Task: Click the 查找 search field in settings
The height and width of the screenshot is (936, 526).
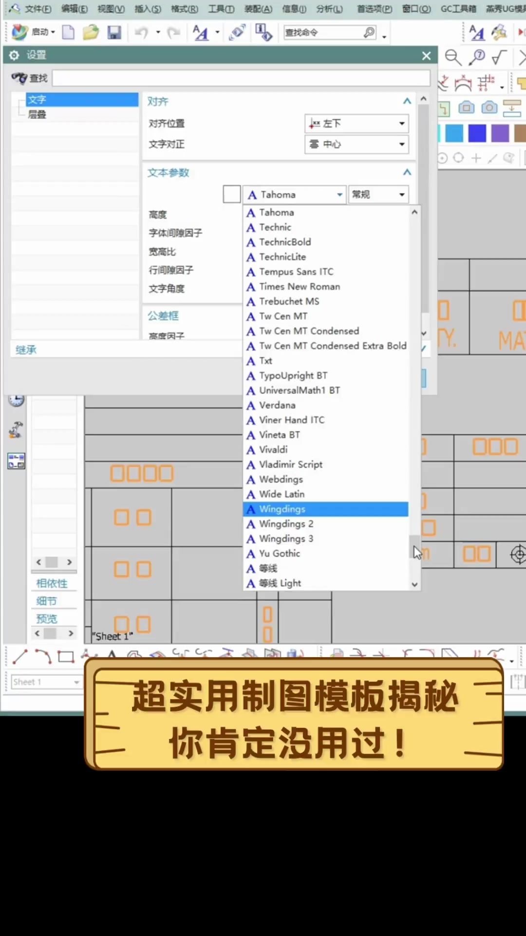Action: point(241,78)
